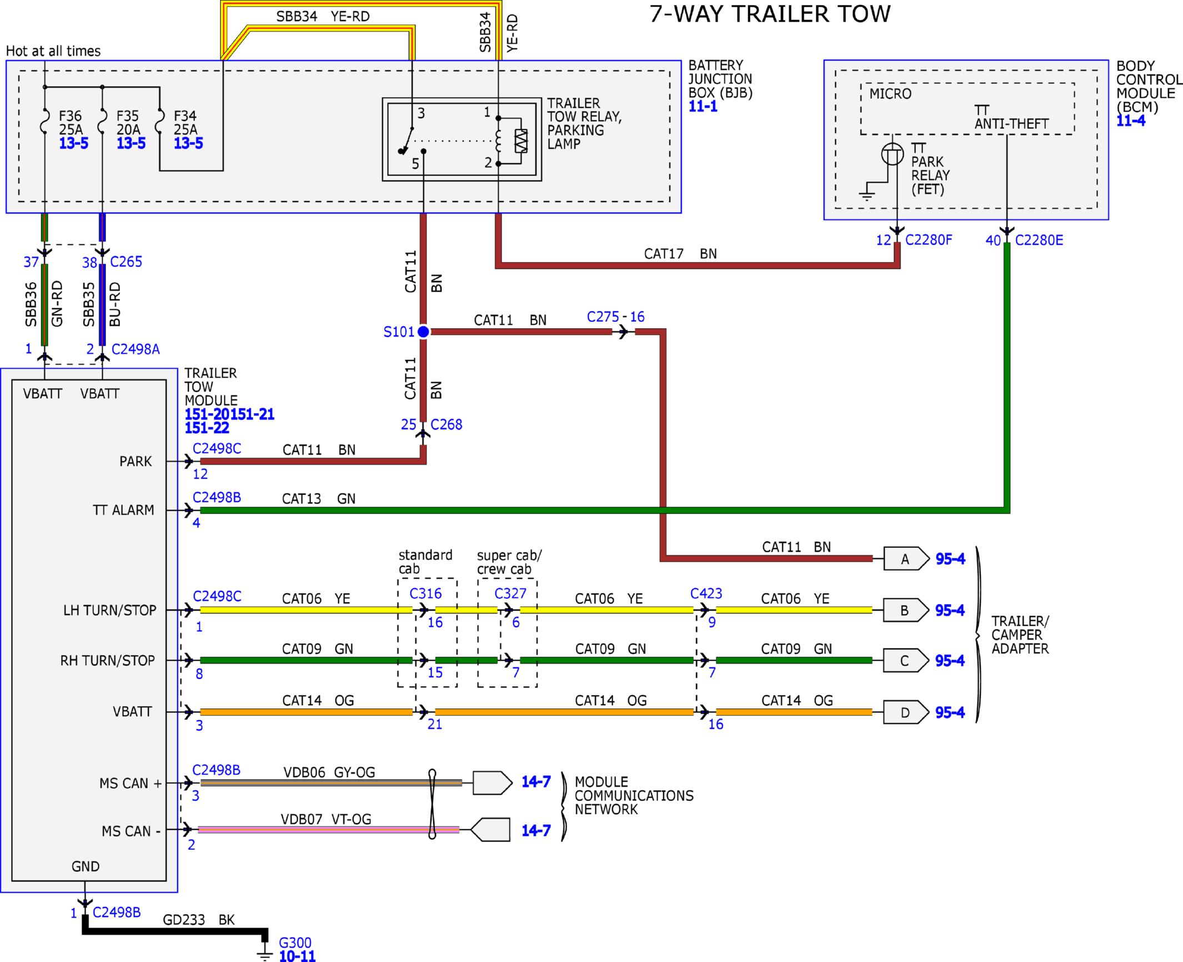Select the "GND" pin label
The width and height of the screenshot is (1183, 962).
(x=86, y=867)
